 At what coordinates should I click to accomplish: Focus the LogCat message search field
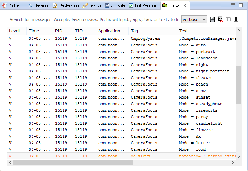click(94, 20)
